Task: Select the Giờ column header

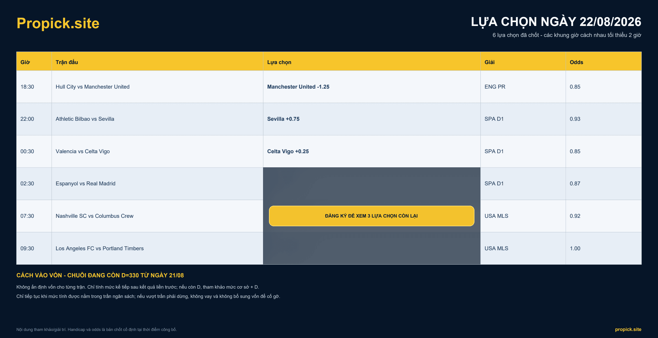Action: click(25, 62)
